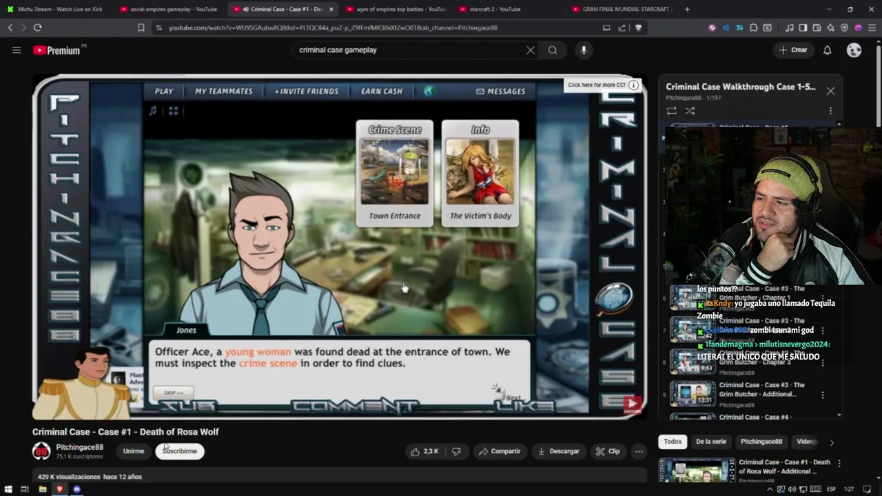Open the Pitchingace88 channel name link
Screen dimensions: 882x496
79,447
